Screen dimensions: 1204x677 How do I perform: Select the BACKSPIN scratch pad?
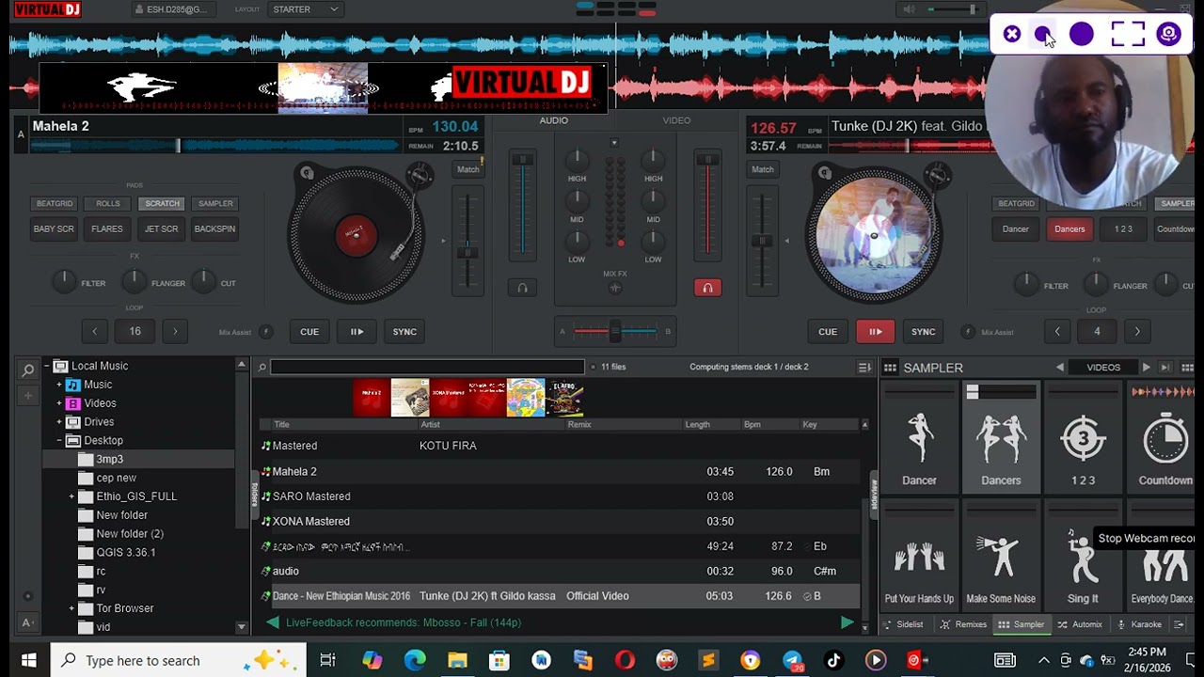tap(214, 228)
